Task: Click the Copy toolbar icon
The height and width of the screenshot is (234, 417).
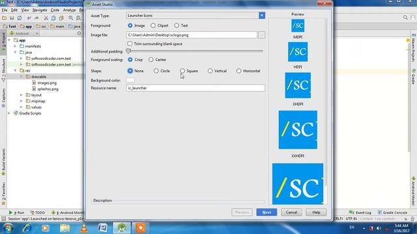Action: click(x=53, y=18)
